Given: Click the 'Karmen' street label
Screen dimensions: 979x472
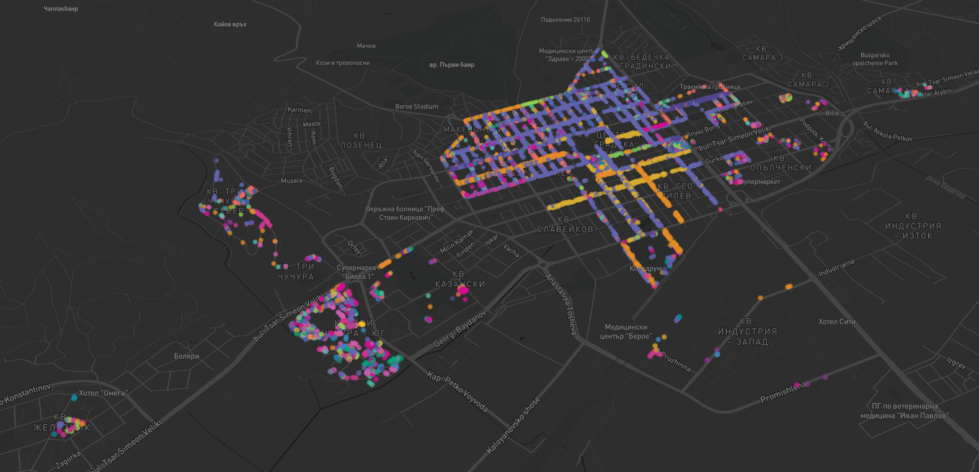Looking at the screenshot, I should tap(299, 110).
